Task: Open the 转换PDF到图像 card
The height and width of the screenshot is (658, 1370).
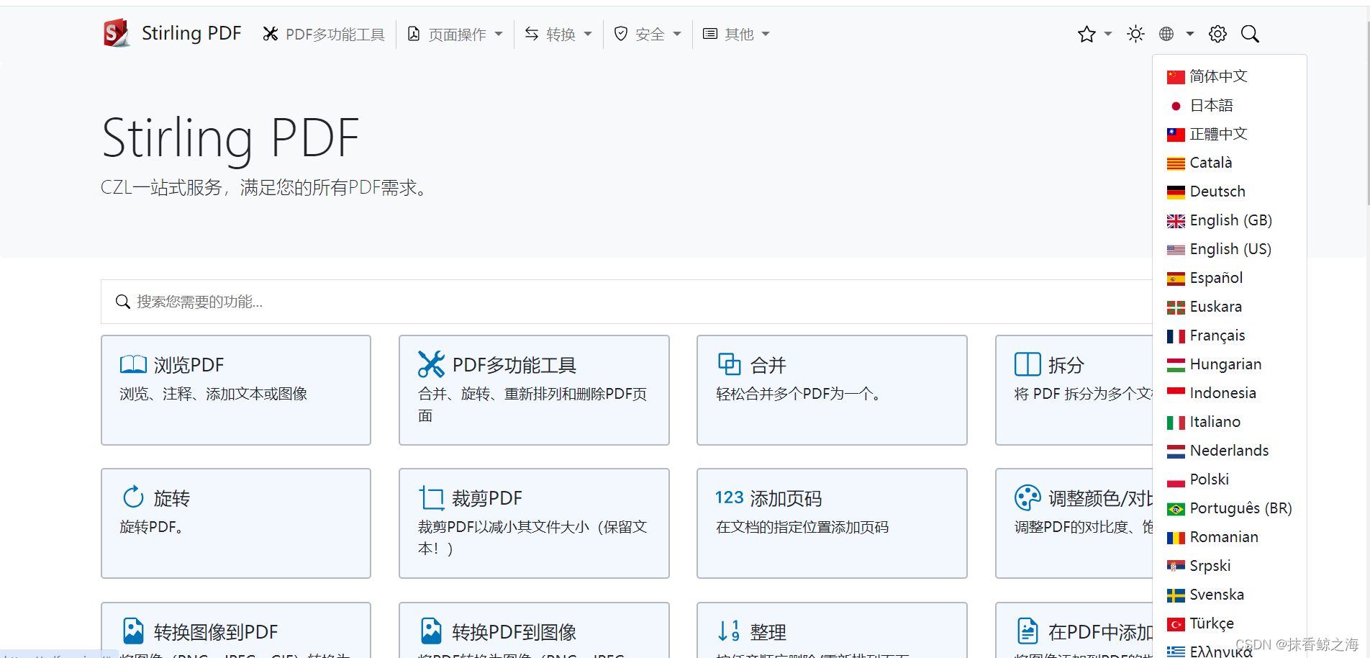Action: coord(534,630)
